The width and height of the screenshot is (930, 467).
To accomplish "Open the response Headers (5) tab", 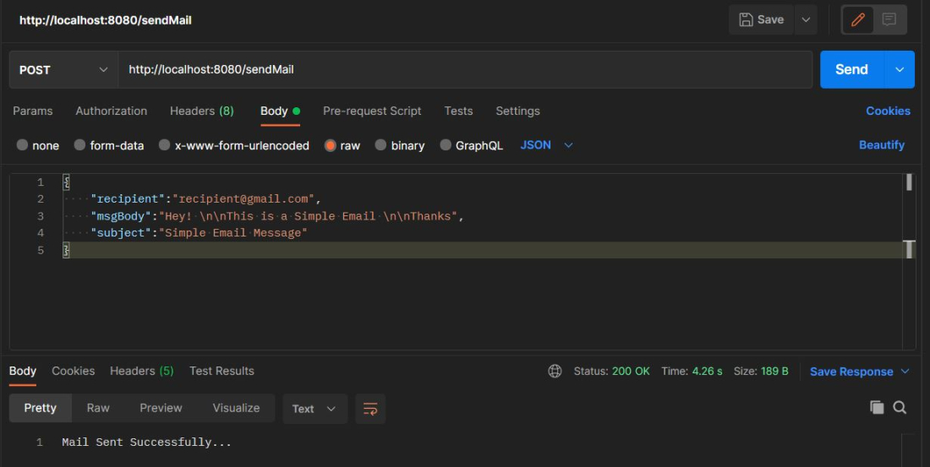I will (142, 371).
